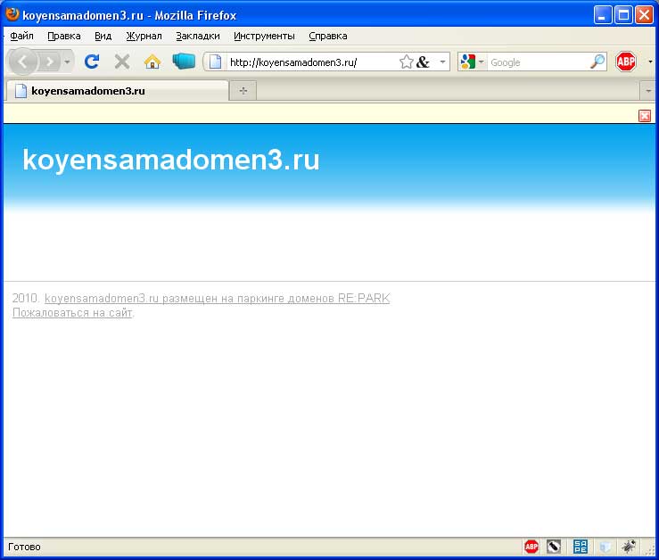Image resolution: width=659 pixels, height=560 pixels.
Task: Close the yellow notification bar
Action: point(645,116)
